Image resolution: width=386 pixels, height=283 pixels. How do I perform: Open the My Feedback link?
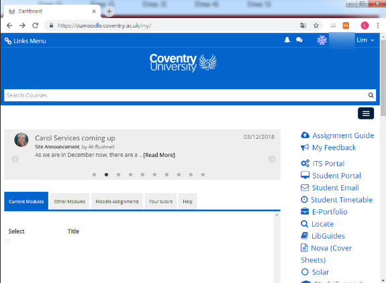point(334,148)
